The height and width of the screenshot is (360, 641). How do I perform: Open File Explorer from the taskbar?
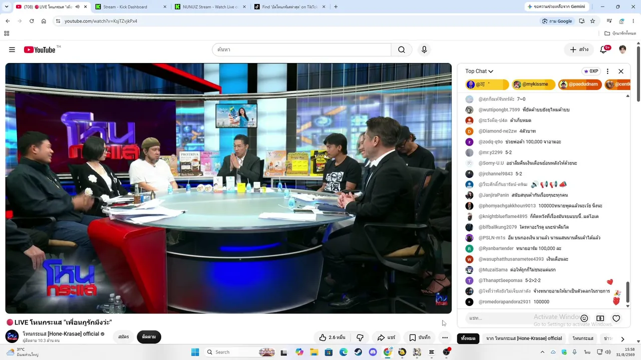(x=314, y=352)
